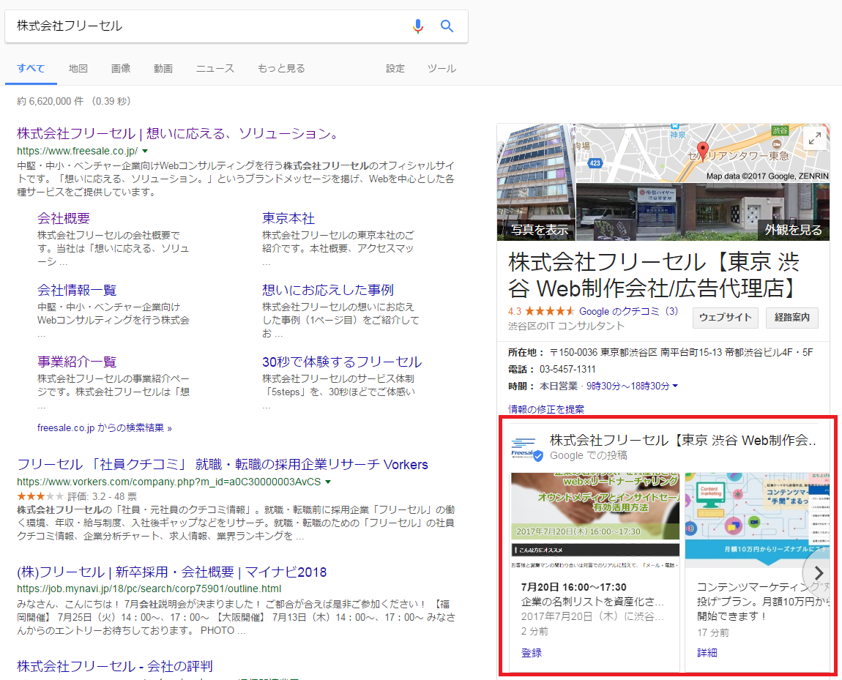This screenshot has height=680, width=842.
Task: Open the もっと見る menu
Action: (281, 69)
